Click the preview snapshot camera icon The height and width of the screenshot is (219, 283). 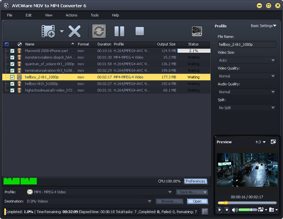tap(272, 210)
